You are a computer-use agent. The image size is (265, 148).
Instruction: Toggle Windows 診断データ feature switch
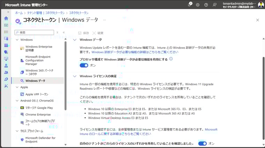pos(84,65)
